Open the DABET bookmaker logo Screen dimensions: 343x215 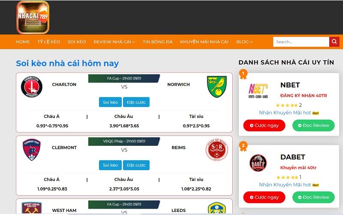pyautogui.click(x=258, y=163)
